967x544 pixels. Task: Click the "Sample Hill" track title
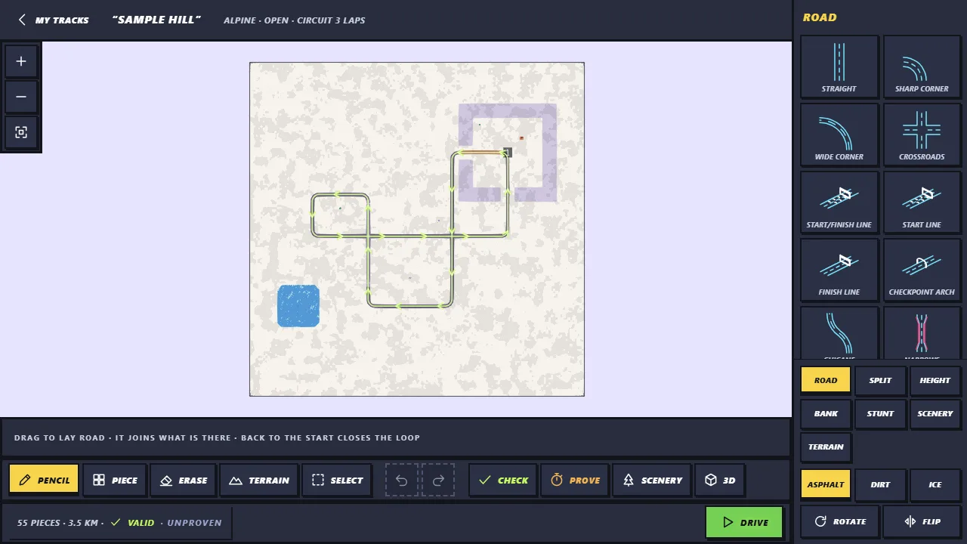156,20
